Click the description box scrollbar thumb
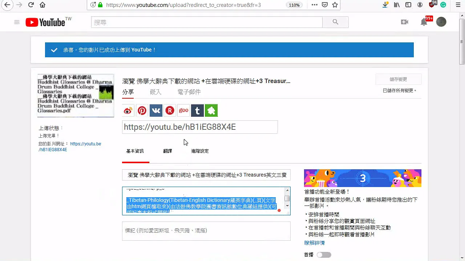Image resolution: width=465 pixels, height=261 pixels. point(287,198)
